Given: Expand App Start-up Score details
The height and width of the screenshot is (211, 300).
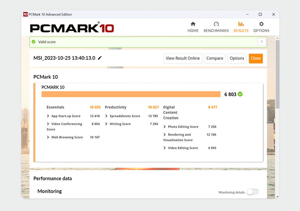Looking at the screenshot, I should 48,116.
